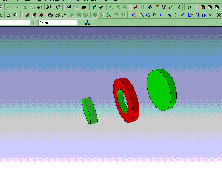The image size is (222, 183).
Task: Open the Default dropdown arrow
Action: (x=79, y=23)
